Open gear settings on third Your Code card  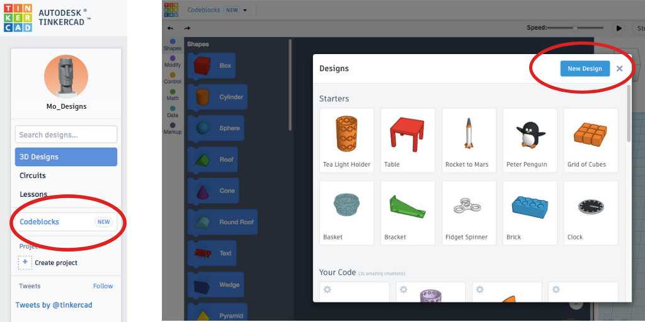pos(479,289)
